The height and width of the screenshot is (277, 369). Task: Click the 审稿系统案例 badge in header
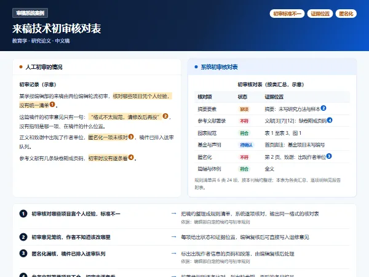30,13
